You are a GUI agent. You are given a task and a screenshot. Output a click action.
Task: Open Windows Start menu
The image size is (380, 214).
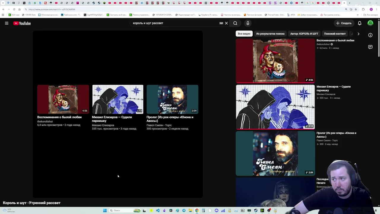pyautogui.click(x=105, y=210)
